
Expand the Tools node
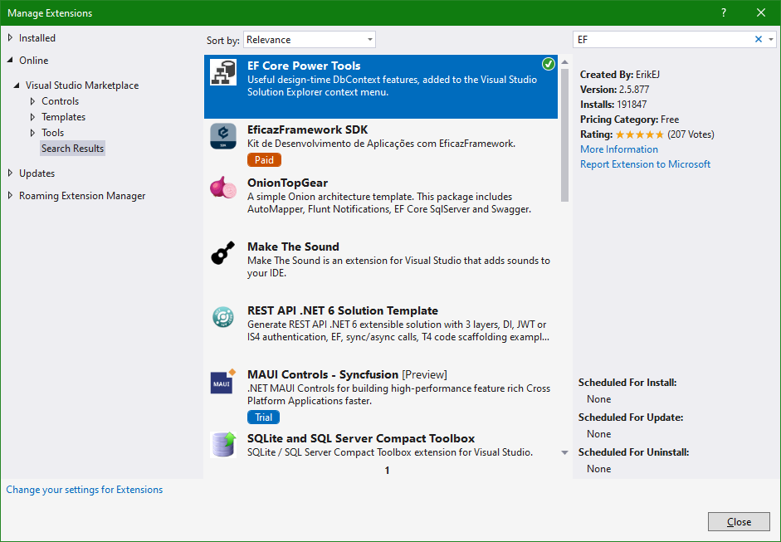pyautogui.click(x=32, y=133)
